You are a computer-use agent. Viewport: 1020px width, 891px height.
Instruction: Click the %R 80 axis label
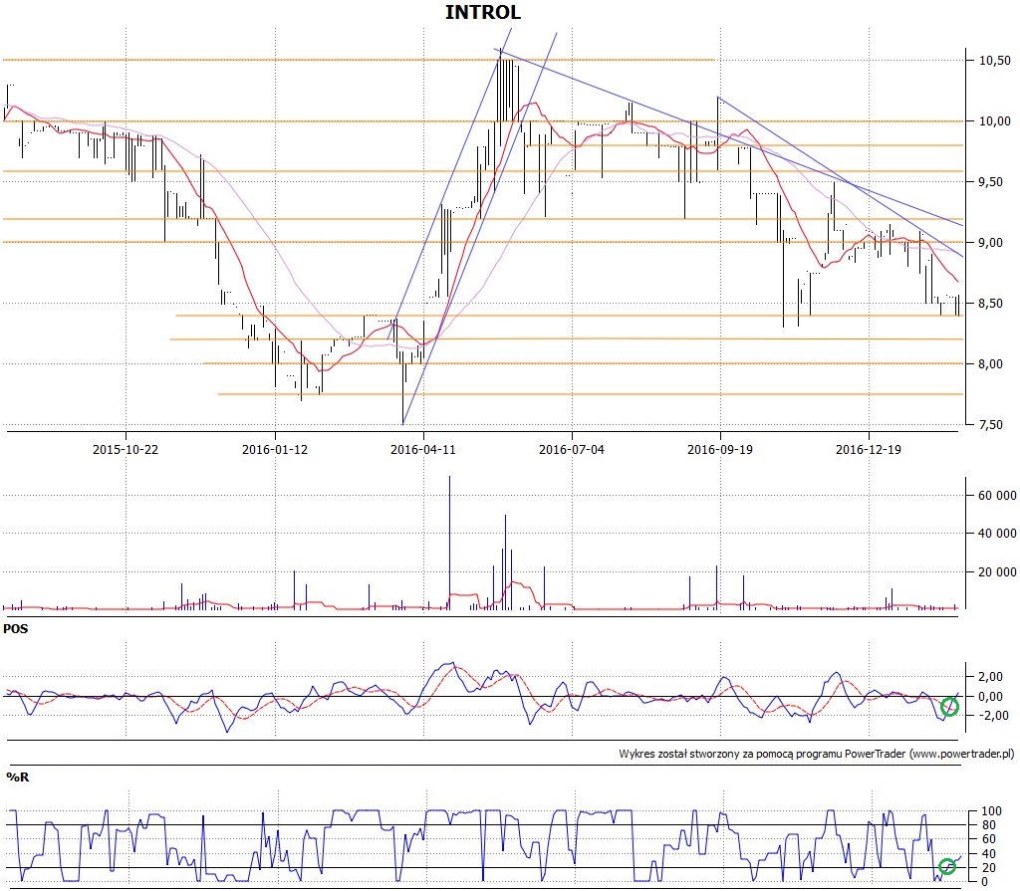(989, 825)
